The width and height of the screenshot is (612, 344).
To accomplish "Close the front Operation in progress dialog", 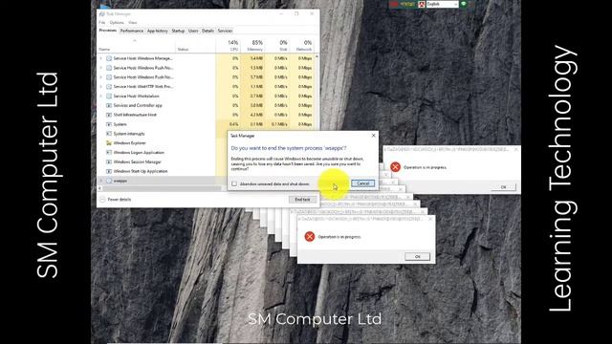I will click(x=430, y=219).
